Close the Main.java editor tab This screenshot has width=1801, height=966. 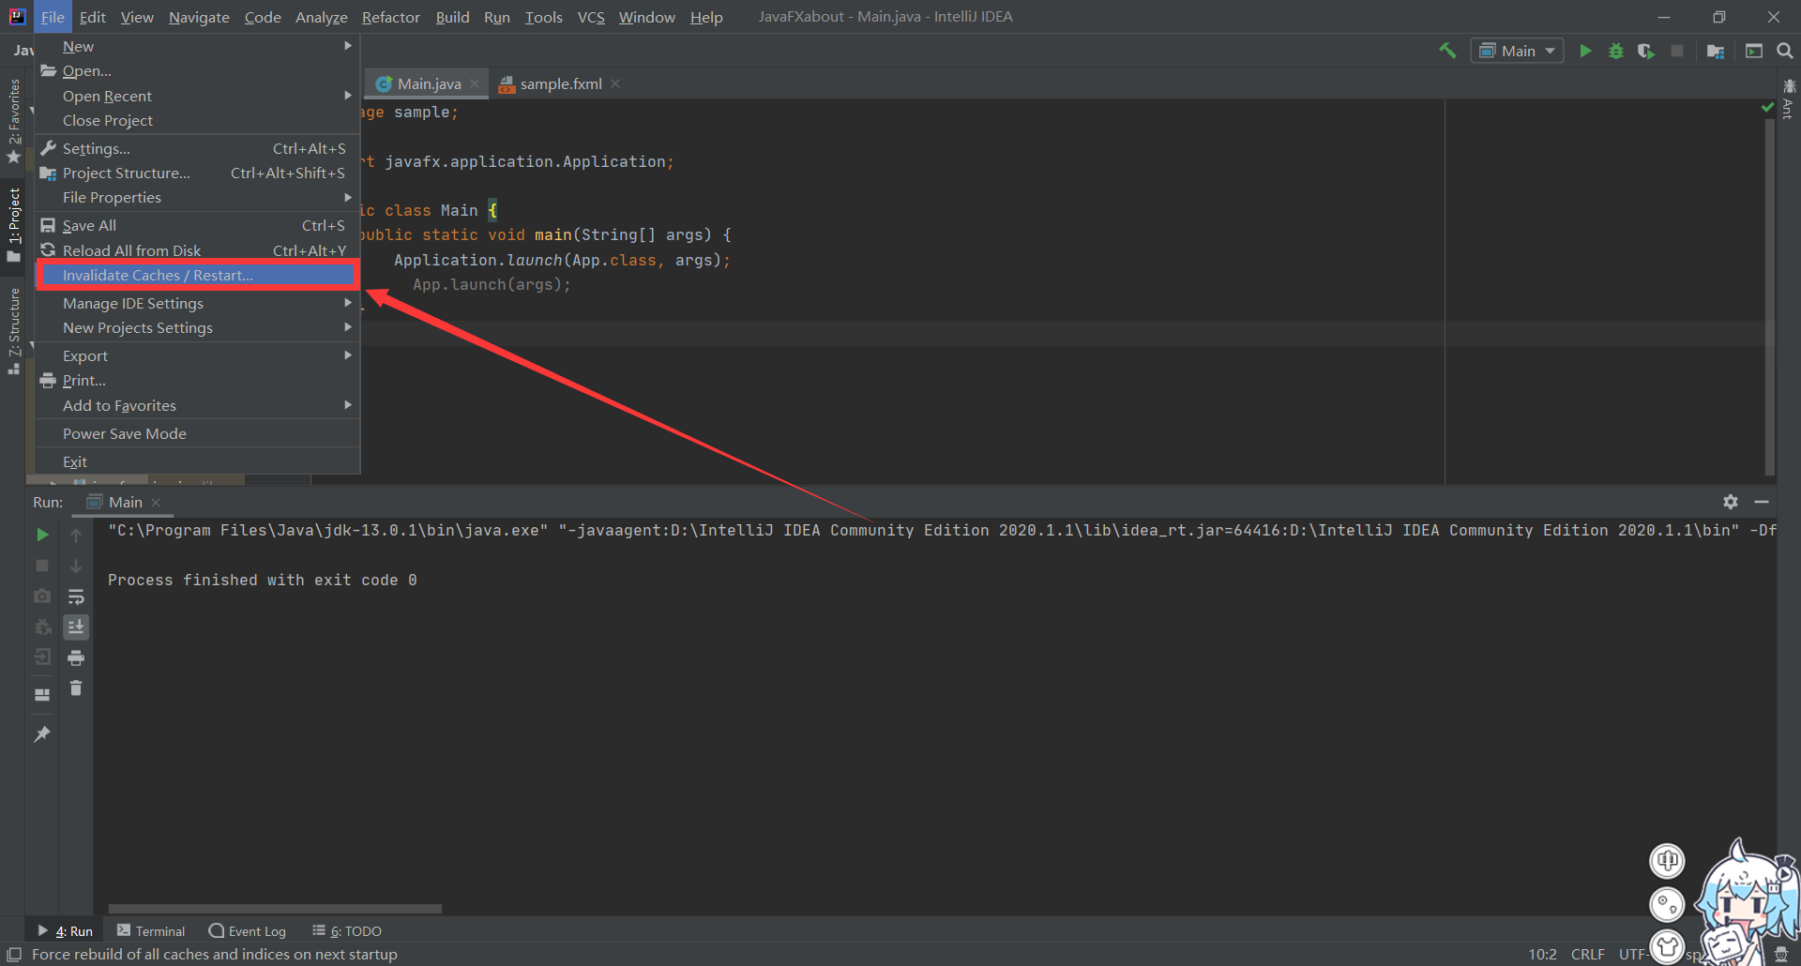[x=475, y=83]
